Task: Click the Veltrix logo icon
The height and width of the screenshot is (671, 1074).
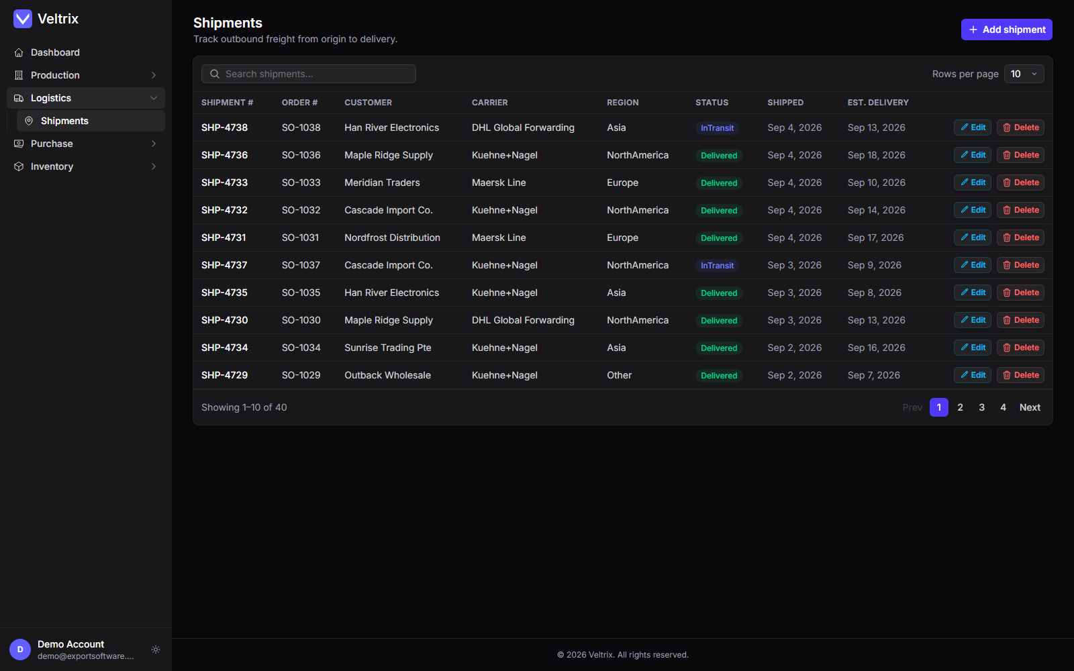Action: 23,19
